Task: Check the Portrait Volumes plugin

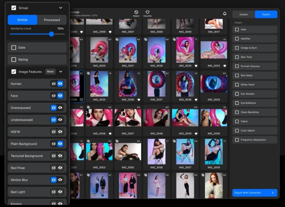Action: tap(237, 66)
